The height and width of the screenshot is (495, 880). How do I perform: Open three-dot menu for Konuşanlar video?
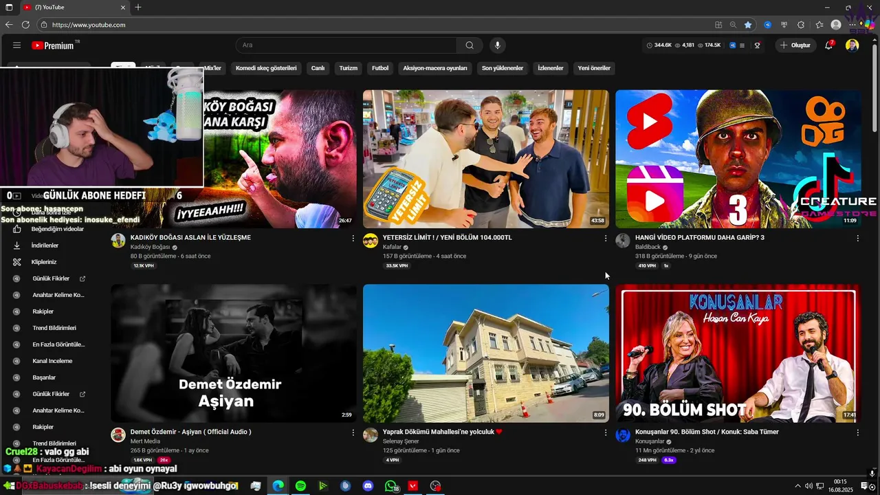tap(858, 432)
